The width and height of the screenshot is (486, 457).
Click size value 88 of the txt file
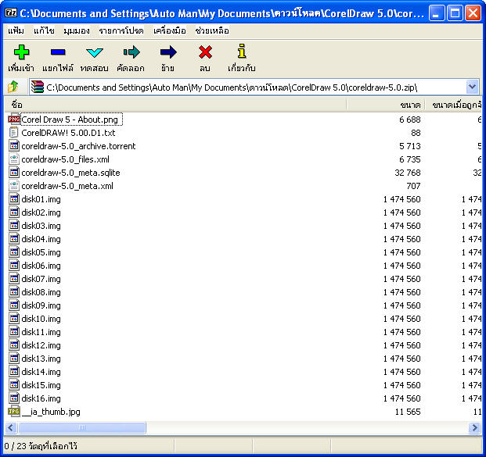[416, 133]
